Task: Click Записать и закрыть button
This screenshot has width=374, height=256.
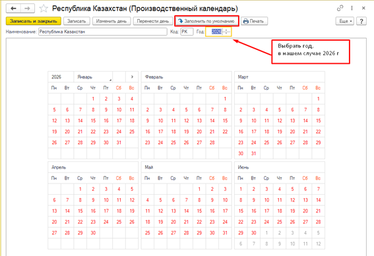Action: (34, 21)
